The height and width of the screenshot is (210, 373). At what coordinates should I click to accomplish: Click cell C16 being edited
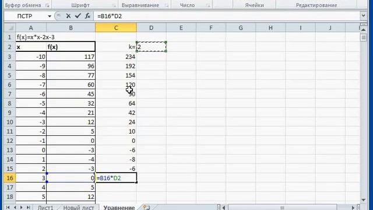click(x=116, y=178)
